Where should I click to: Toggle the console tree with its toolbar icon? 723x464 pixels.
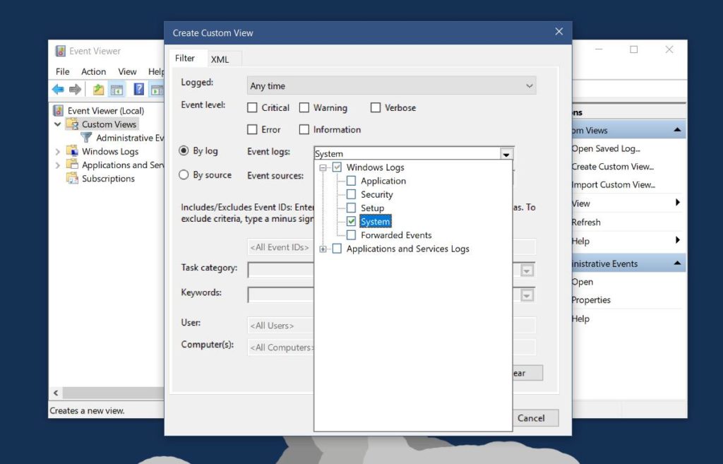click(x=116, y=89)
